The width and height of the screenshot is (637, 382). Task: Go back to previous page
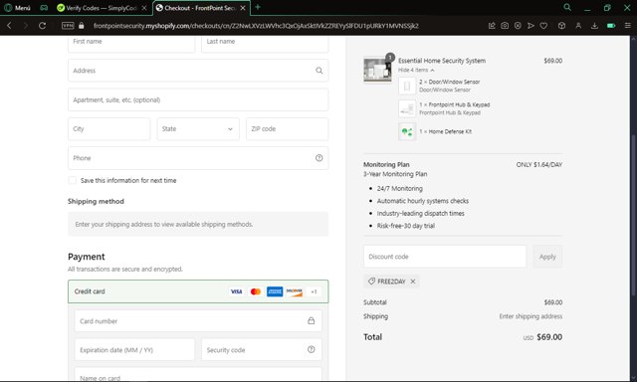coord(9,26)
